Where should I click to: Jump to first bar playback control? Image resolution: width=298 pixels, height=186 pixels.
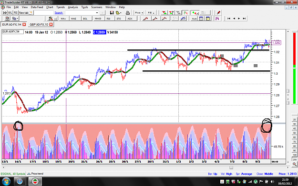coord(229,19)
